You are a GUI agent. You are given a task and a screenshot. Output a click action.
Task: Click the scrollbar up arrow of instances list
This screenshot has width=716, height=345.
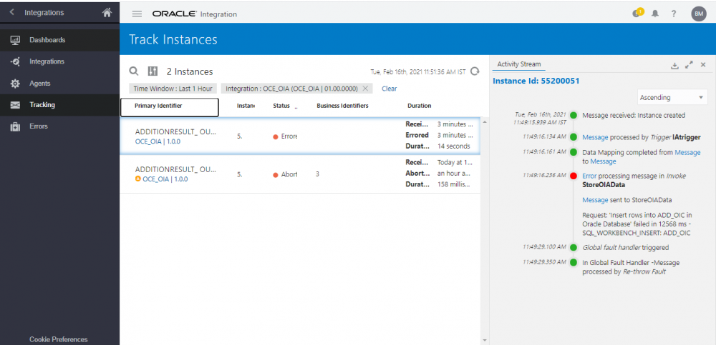point(484,121)
